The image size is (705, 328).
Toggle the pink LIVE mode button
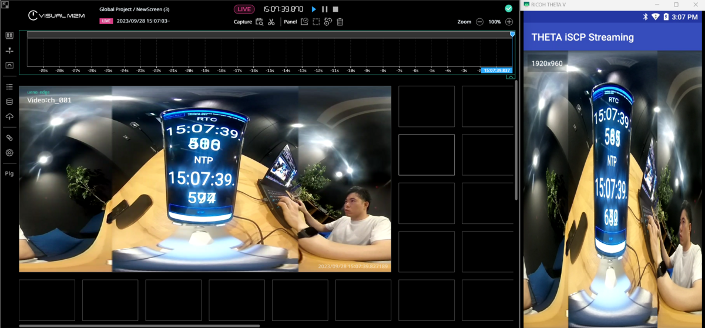pos(244,9)
